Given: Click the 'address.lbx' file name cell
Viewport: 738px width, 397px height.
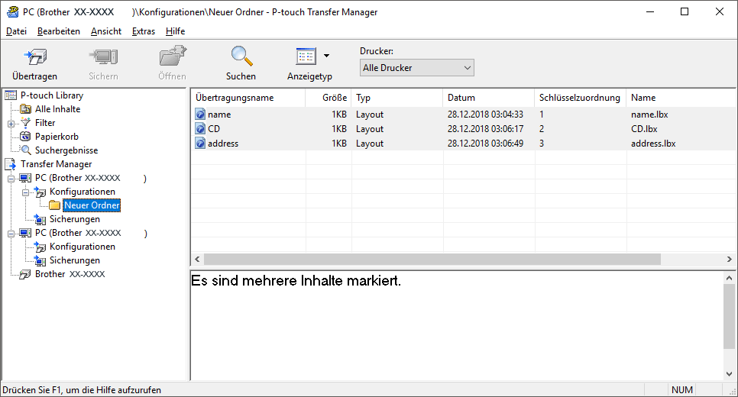Looking at the screenshot, I should (x=653, y=144).
